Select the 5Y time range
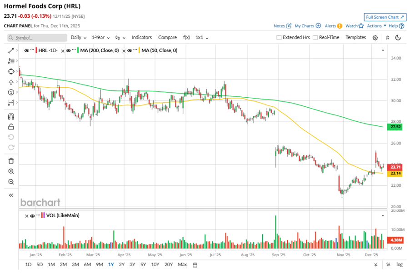This screenshot has width=410, height=274. [143, 264]
